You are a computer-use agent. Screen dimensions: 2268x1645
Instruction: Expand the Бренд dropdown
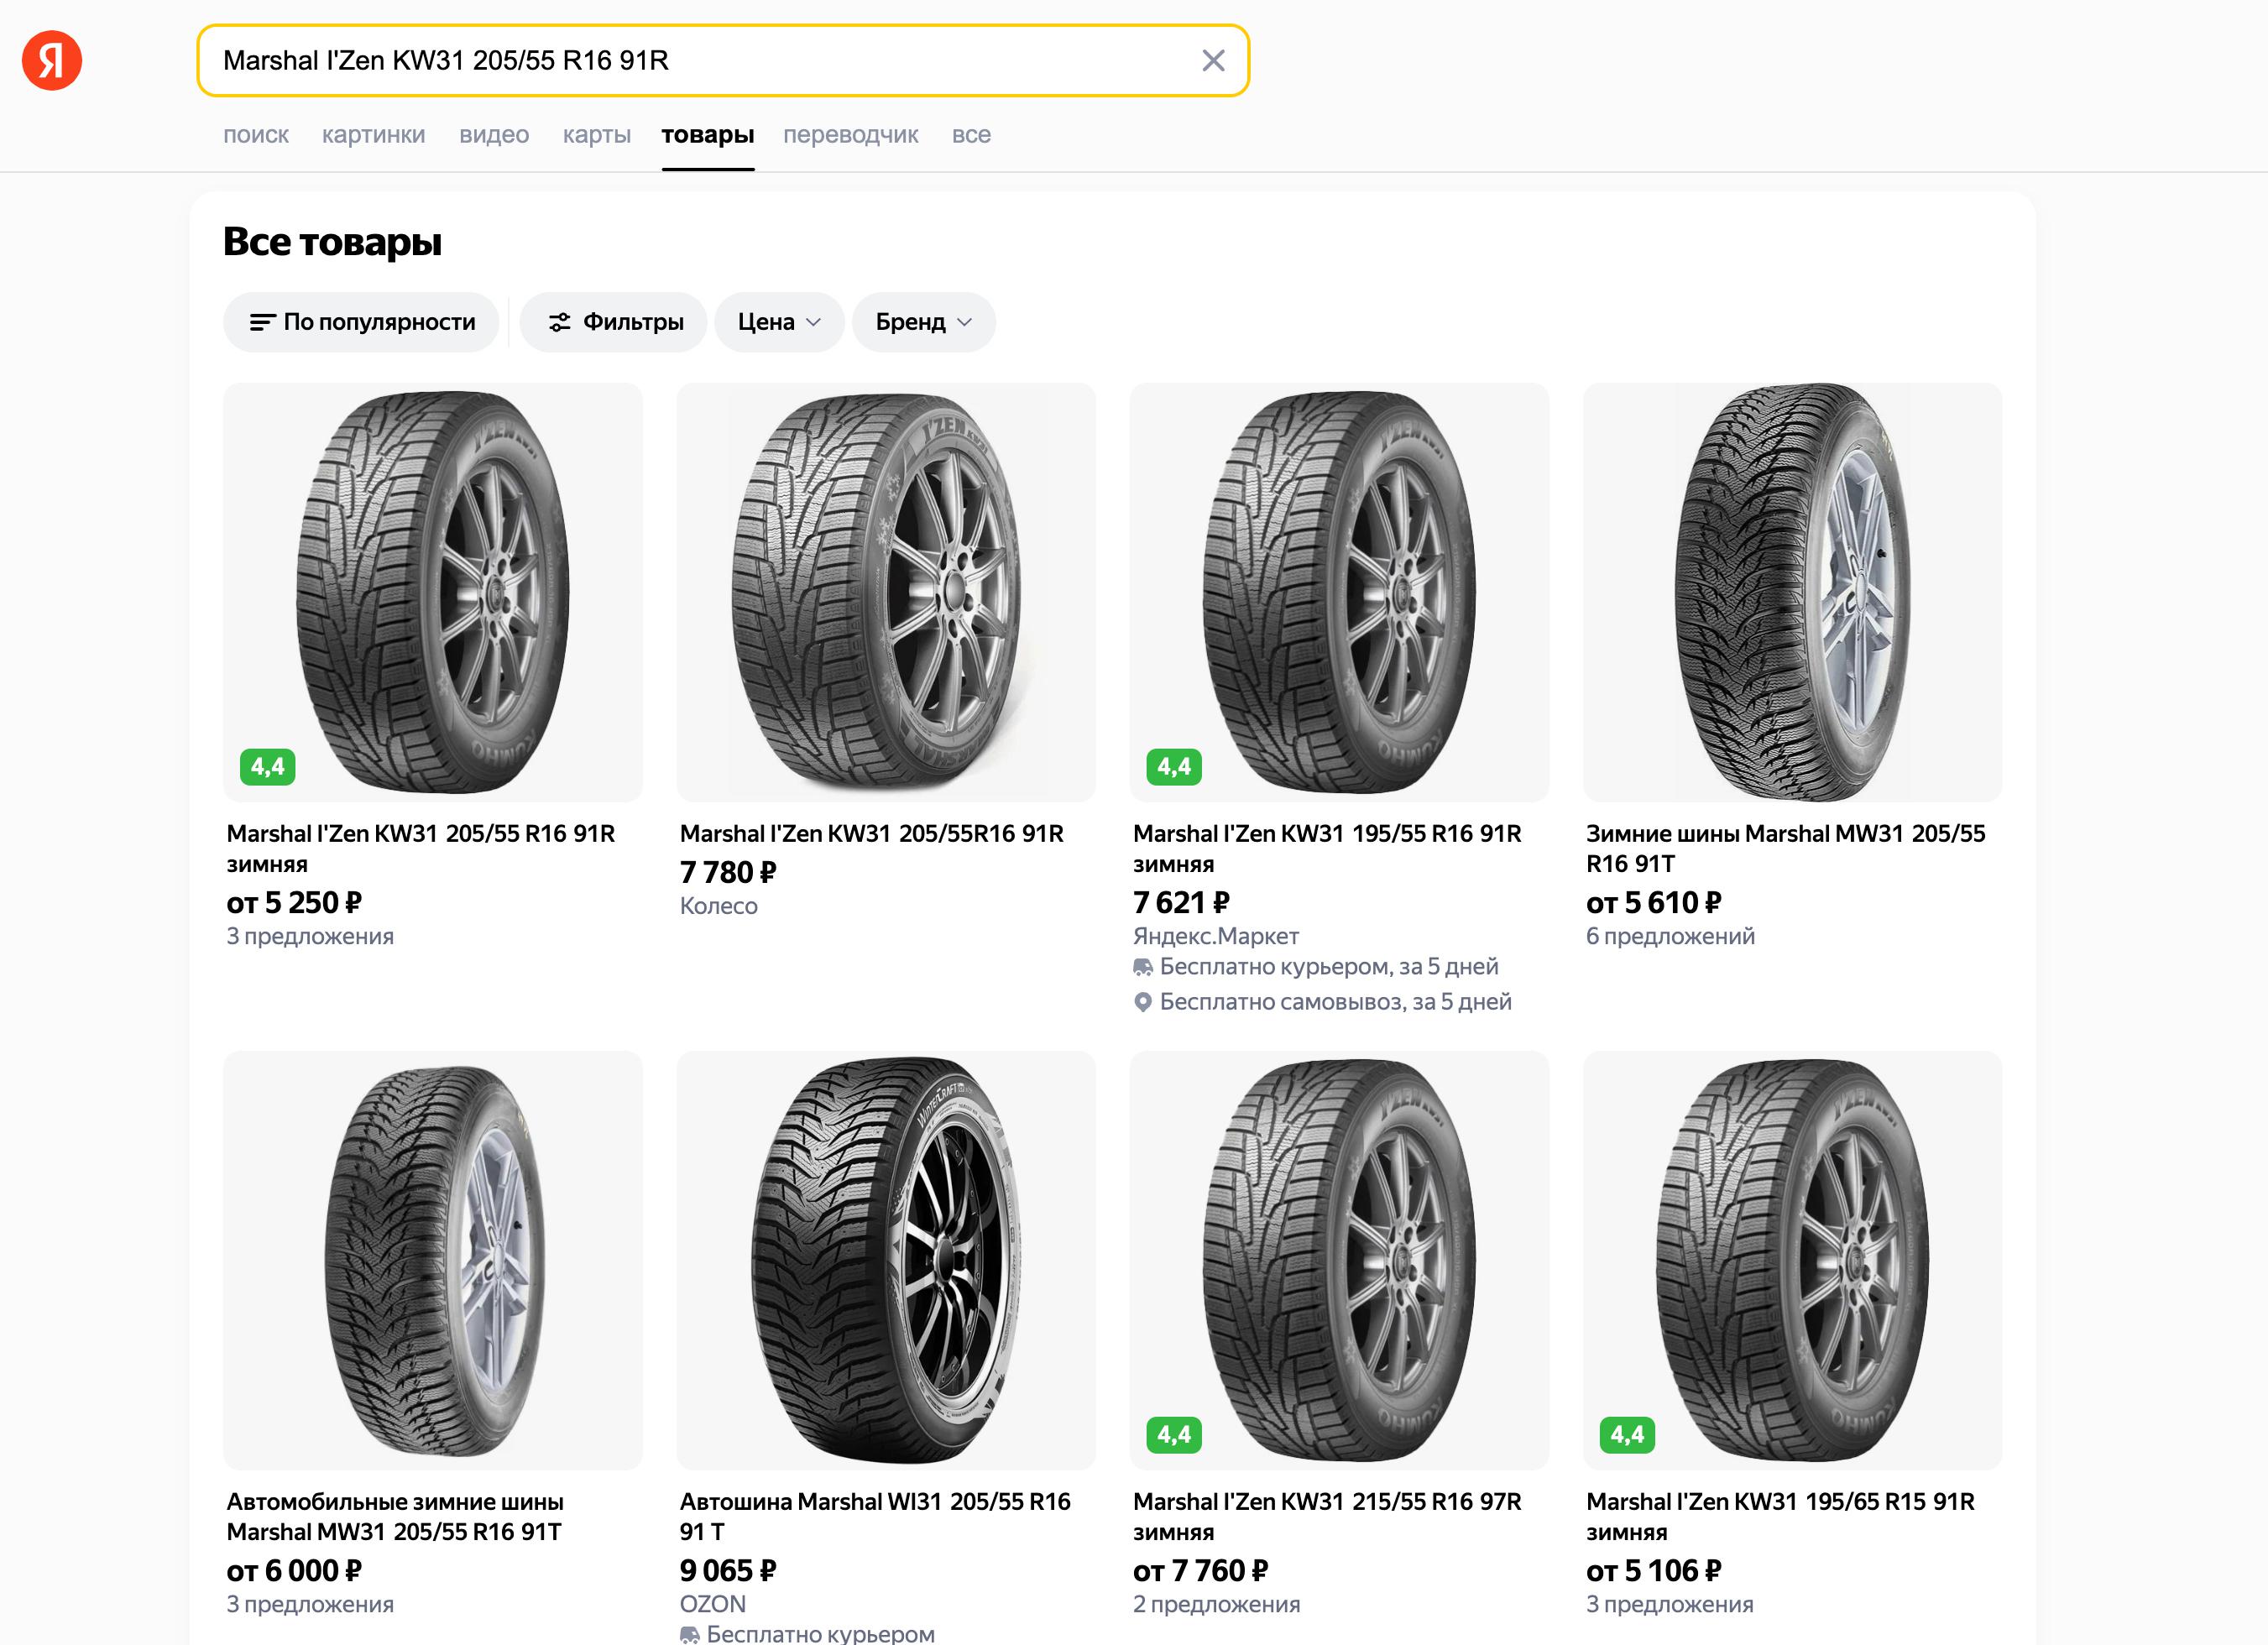click(923, 322)
